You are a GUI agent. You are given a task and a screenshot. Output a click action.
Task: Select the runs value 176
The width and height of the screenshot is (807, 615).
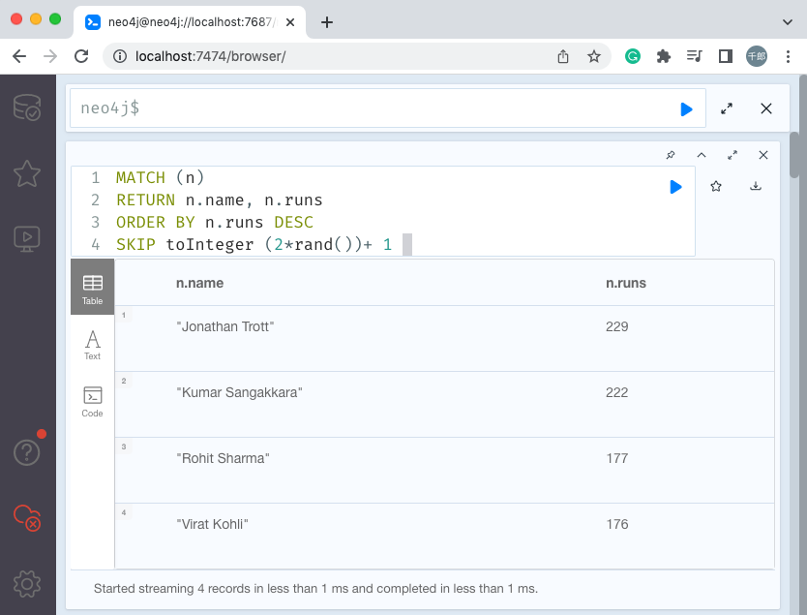click(616, 524)
